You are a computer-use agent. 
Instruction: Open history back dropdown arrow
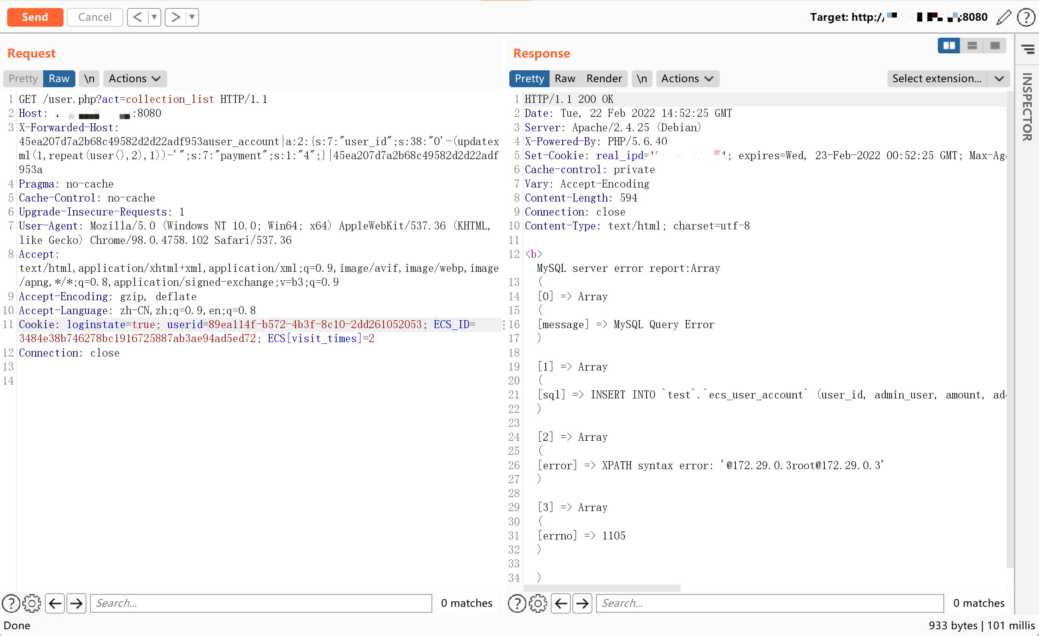pyautogui.click(x=154, y=17)
